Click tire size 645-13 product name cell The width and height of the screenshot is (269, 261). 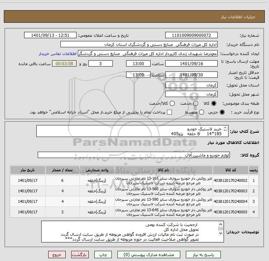click(163, 212)
